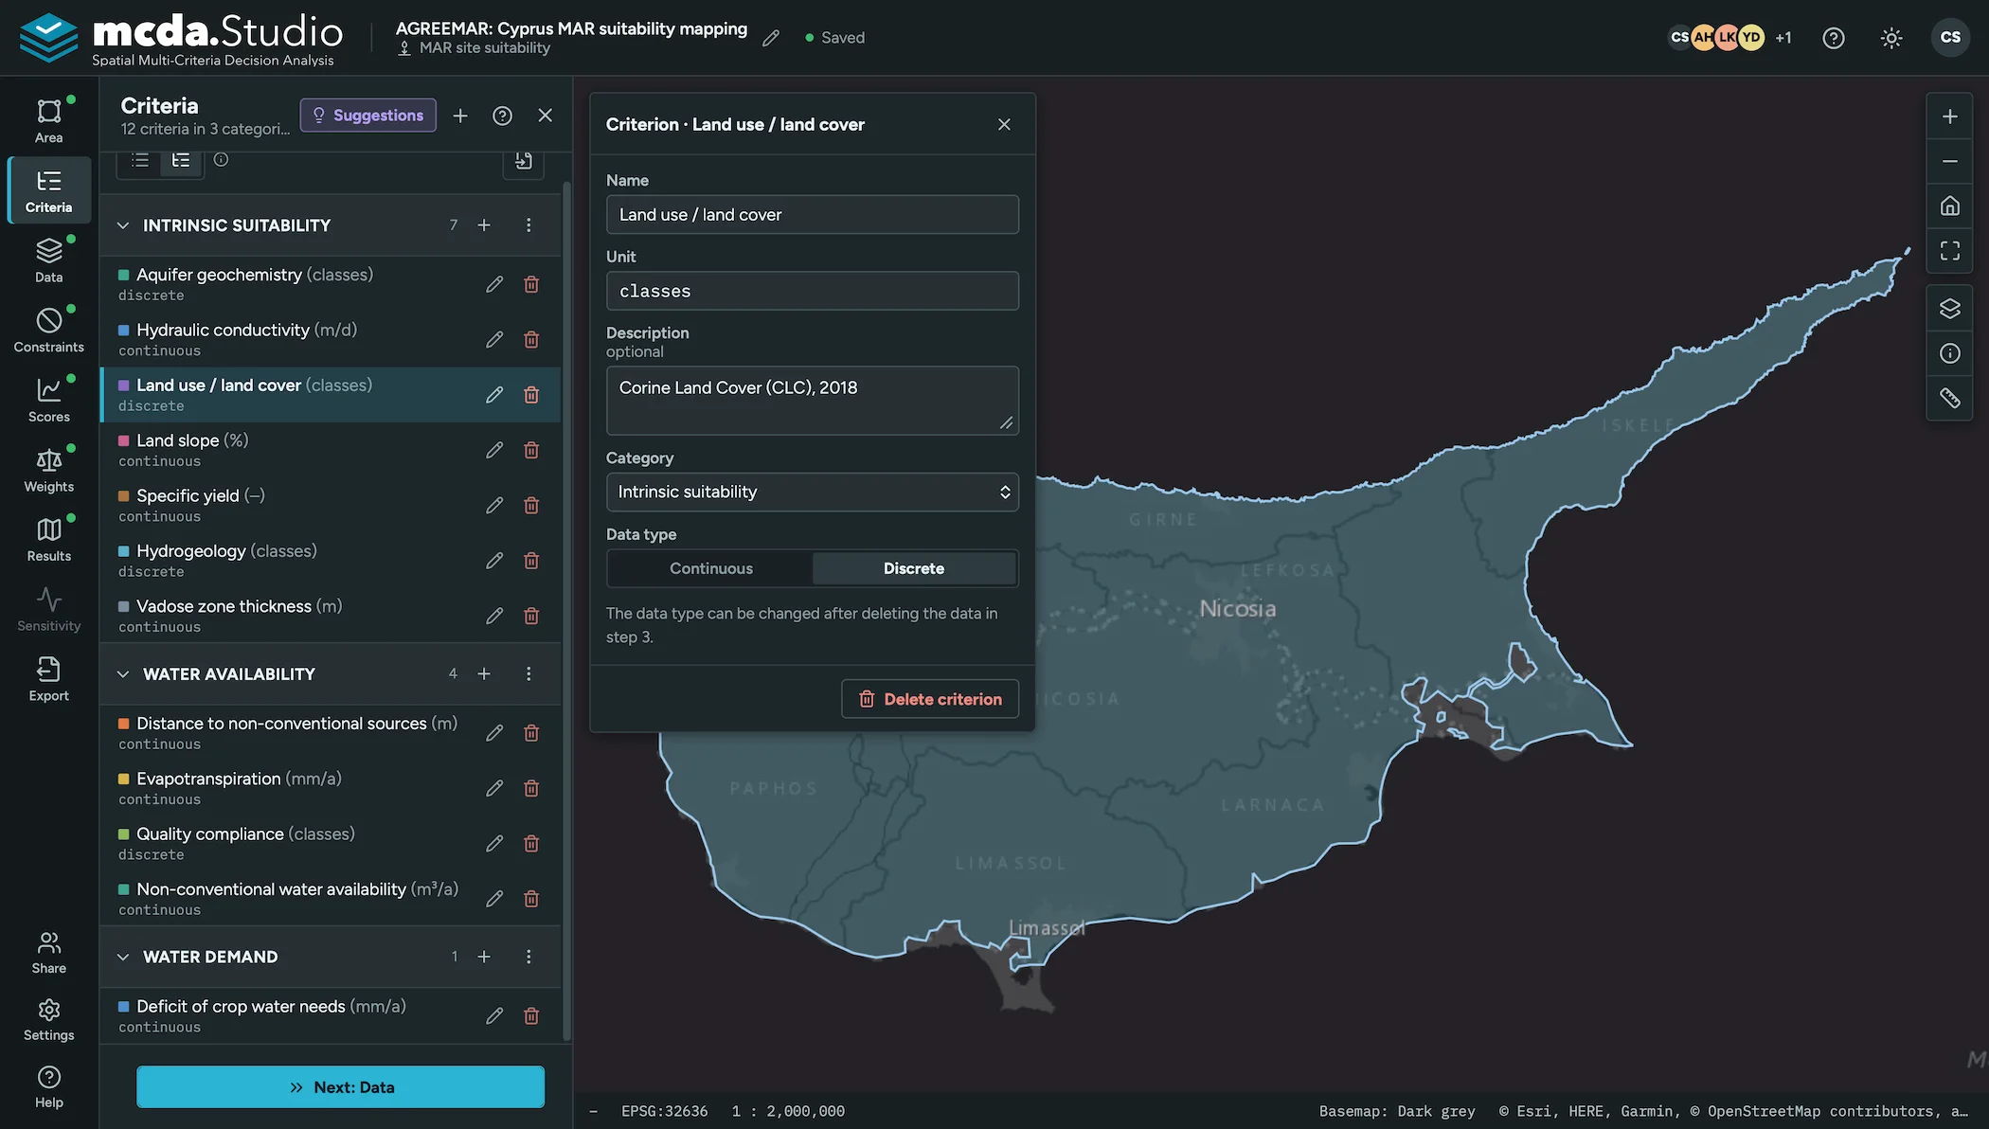This screenshot has width=1989, height=1129.
Task: Open Settings in the sidebar
Action: pyautogui.click(x=48, y=1019)
